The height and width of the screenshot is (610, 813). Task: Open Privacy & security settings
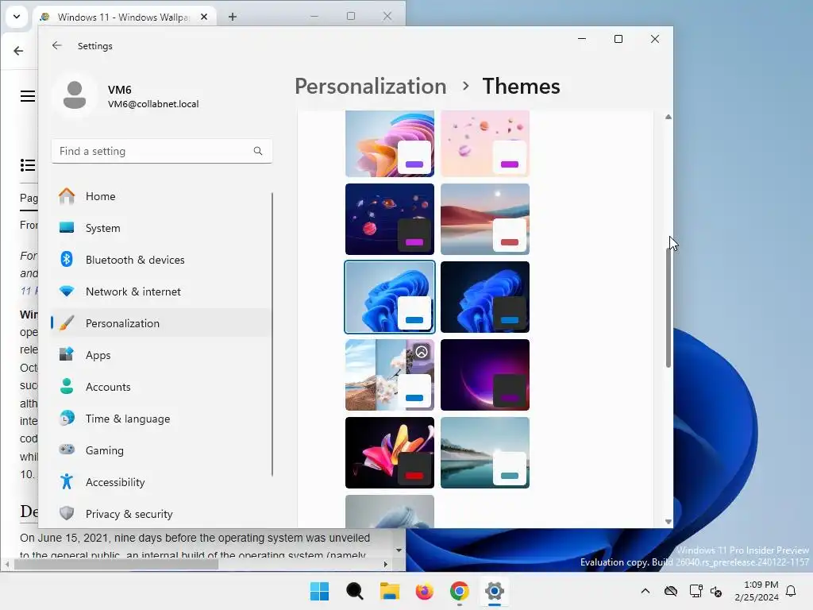[160, 514]
